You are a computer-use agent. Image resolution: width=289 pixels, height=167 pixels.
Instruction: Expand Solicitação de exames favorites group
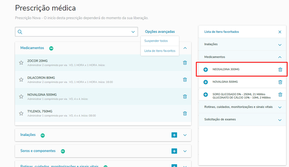pyautogui.click(x=280, y=120)
